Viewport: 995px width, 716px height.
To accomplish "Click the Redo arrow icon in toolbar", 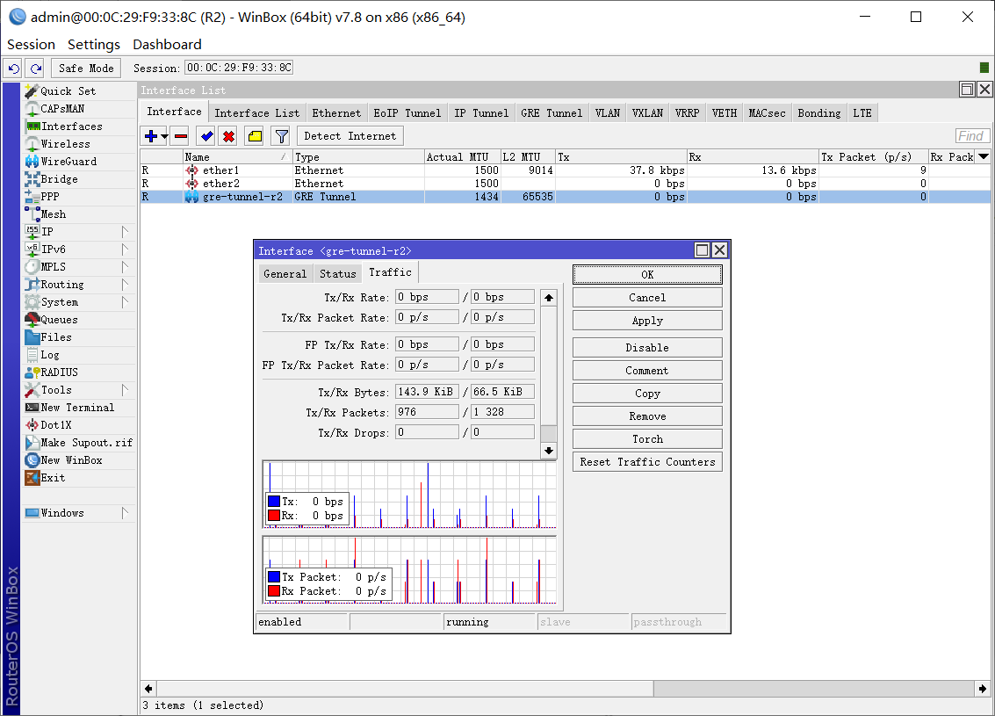I will pos(36,68).
